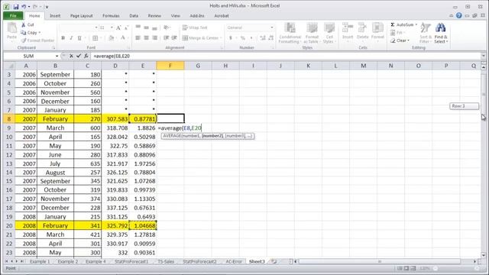Increase the indent
This screenshot has height=275, width=489.
pos(174,38)
